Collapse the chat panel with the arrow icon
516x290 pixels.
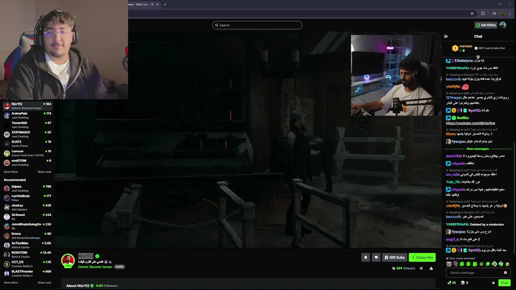coord(446,36)
